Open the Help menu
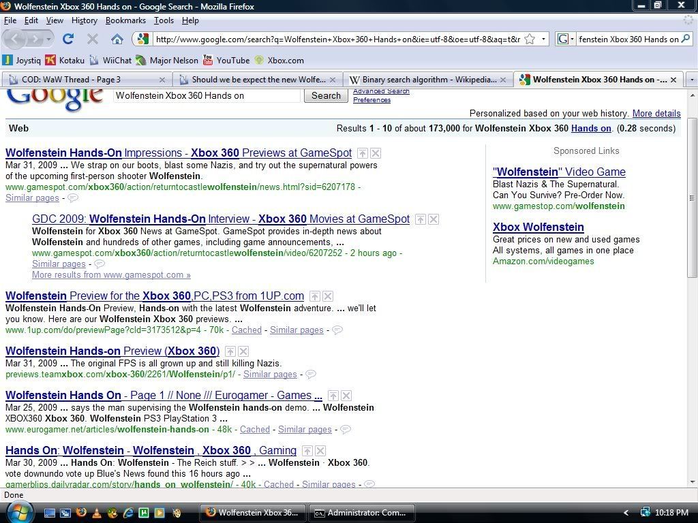The image size is (698, 523). [190, 20]
